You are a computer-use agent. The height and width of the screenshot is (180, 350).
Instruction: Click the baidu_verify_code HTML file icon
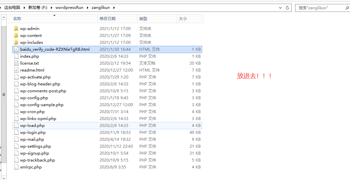pos(16,49)
